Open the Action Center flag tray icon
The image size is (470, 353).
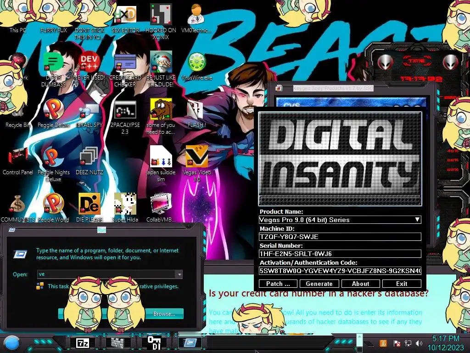397,343
